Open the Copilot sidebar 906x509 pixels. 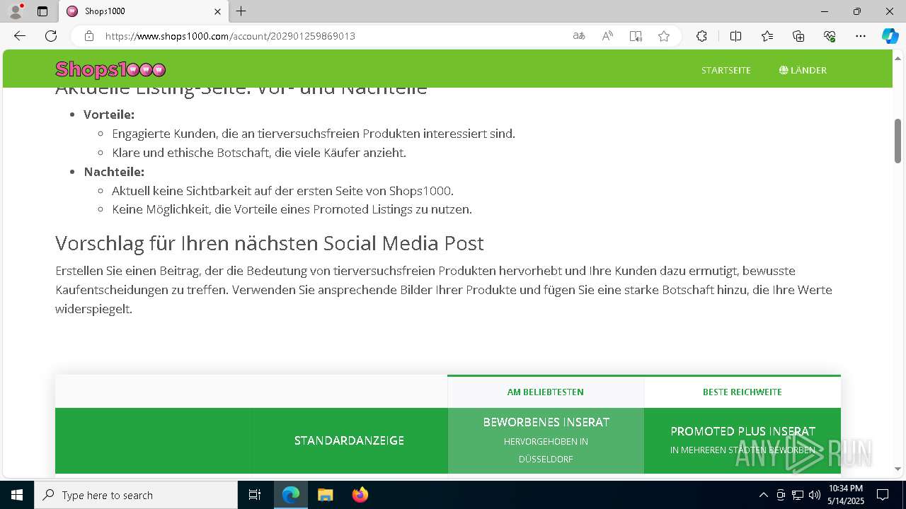point(890,36)
